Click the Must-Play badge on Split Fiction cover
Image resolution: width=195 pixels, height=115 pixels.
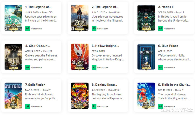pos(13,105)
